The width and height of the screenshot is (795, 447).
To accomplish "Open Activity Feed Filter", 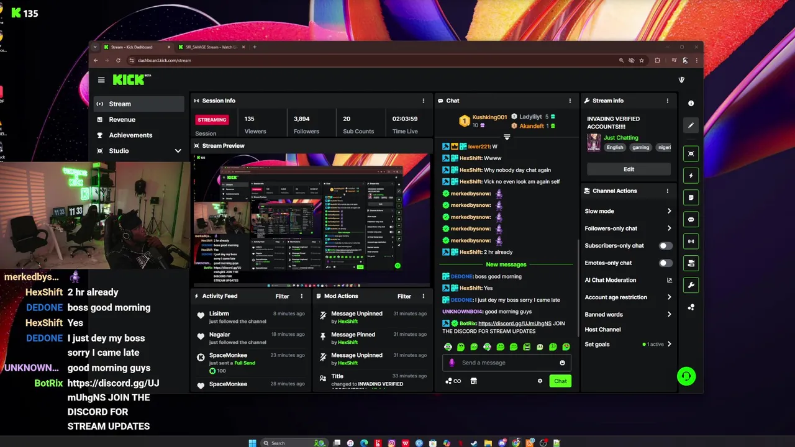I will 282,296.
